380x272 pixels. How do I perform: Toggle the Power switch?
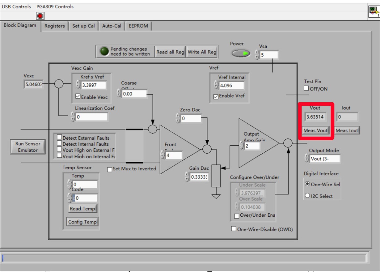pyautogui.click(x=241, y=53)
